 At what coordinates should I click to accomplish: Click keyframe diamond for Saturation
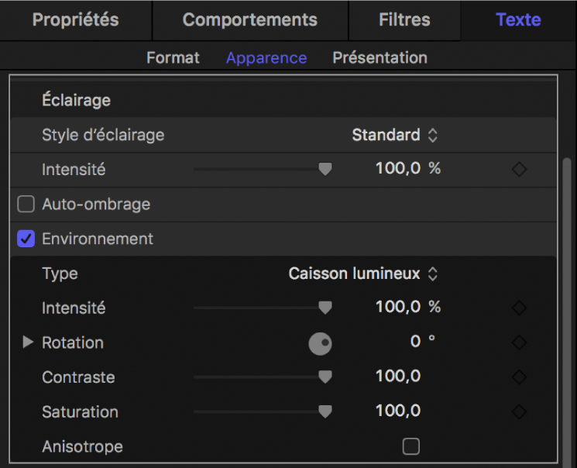519,411
